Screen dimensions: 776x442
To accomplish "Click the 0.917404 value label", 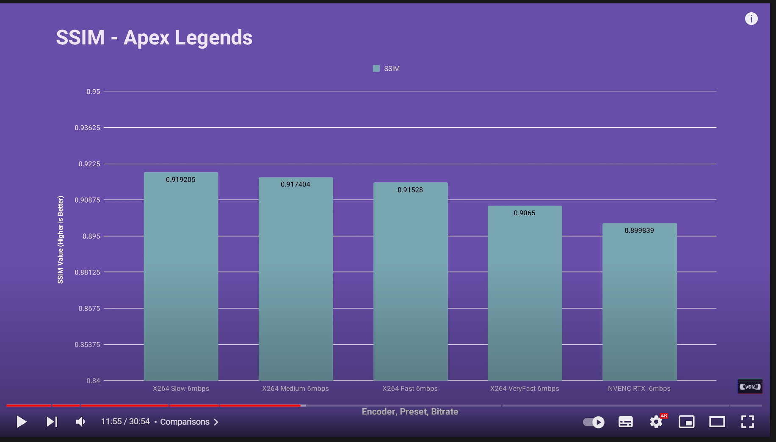I will pos(295,184).
